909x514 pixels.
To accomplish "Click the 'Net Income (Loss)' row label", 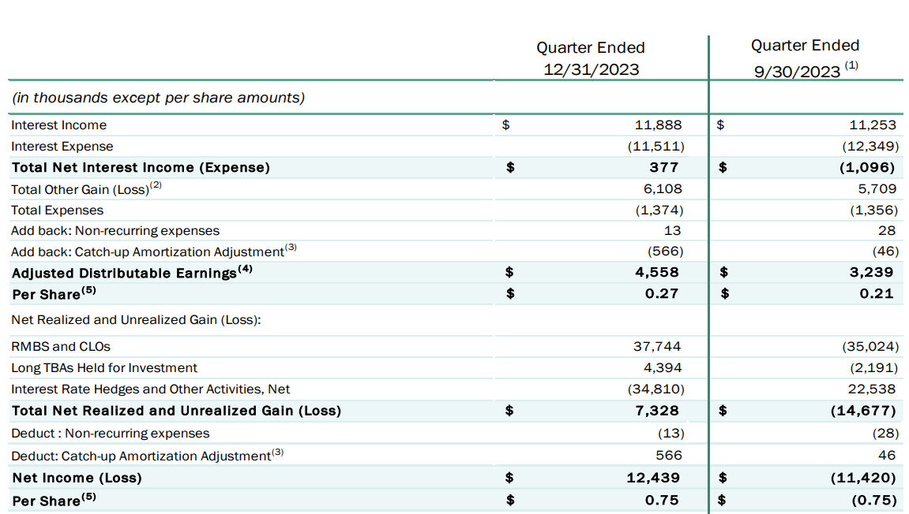I will click(77, 478).
